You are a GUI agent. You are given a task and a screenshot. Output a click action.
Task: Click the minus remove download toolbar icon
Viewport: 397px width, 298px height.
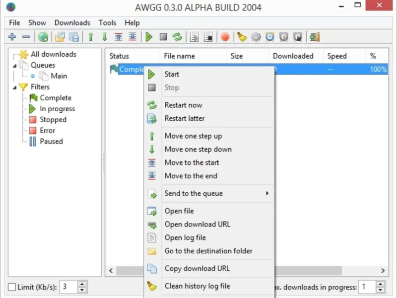point(26,37)
